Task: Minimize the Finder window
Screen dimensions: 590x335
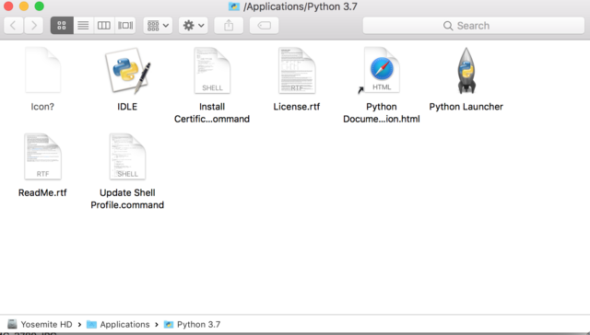Action: (24, 6)
